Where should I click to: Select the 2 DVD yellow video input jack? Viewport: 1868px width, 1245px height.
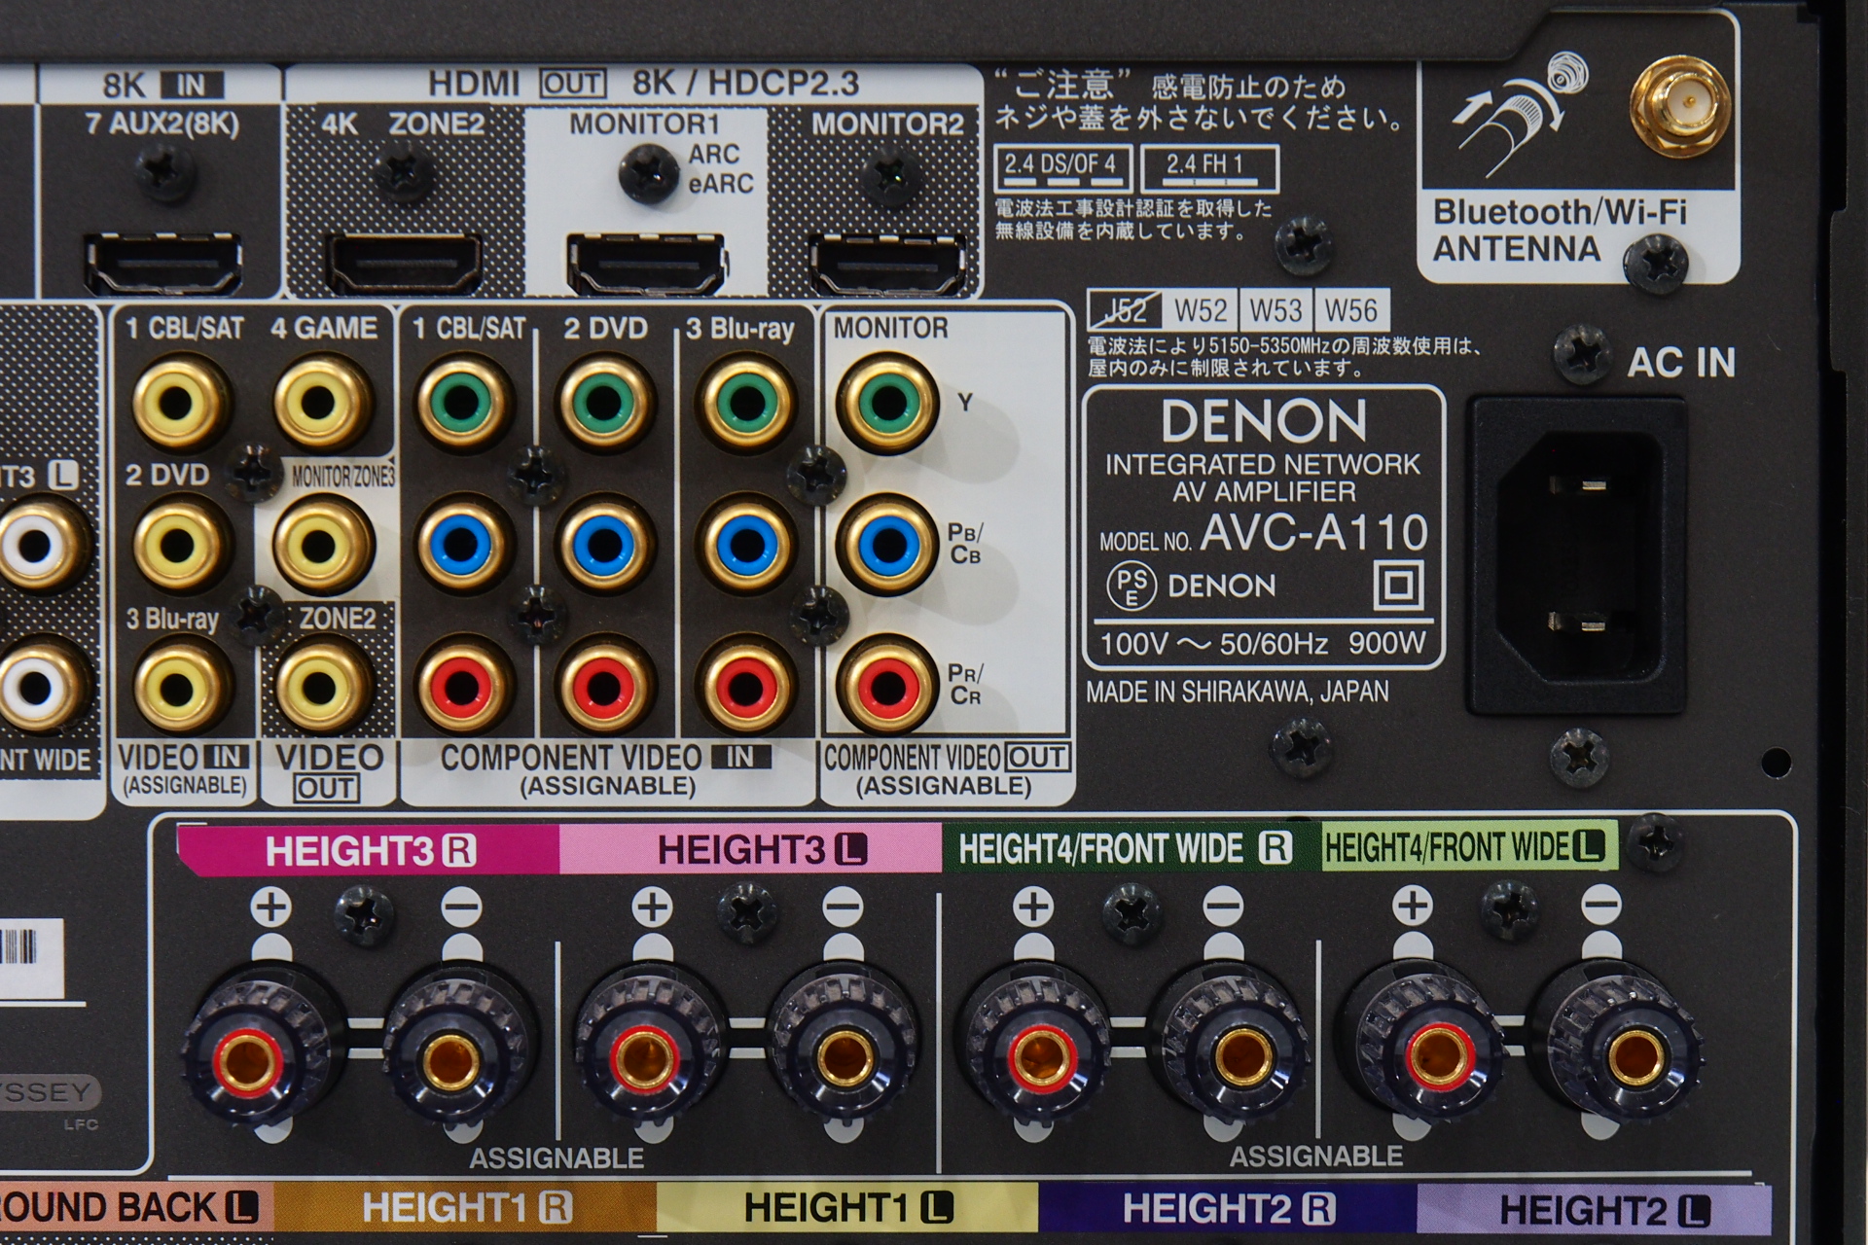[x=178, y=545]
